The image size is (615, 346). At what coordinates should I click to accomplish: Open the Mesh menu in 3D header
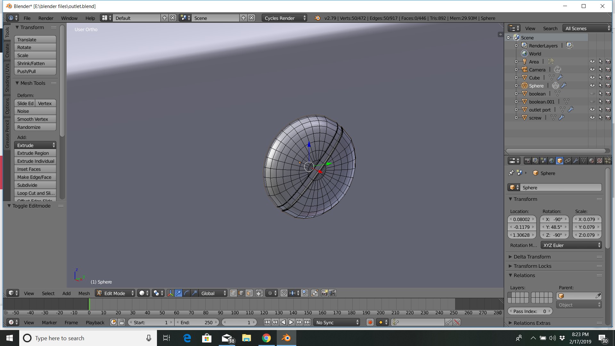coord(84,293)
